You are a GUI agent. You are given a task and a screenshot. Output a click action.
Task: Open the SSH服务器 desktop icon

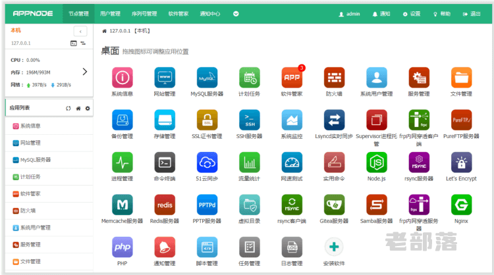[x=250, y=120]
